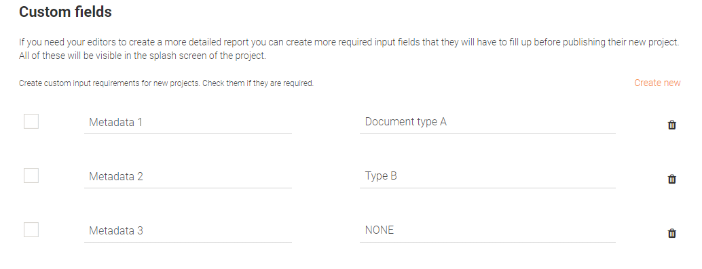Delete the Metadata 2 custom field
702x269 pixels.
[671, 179]
